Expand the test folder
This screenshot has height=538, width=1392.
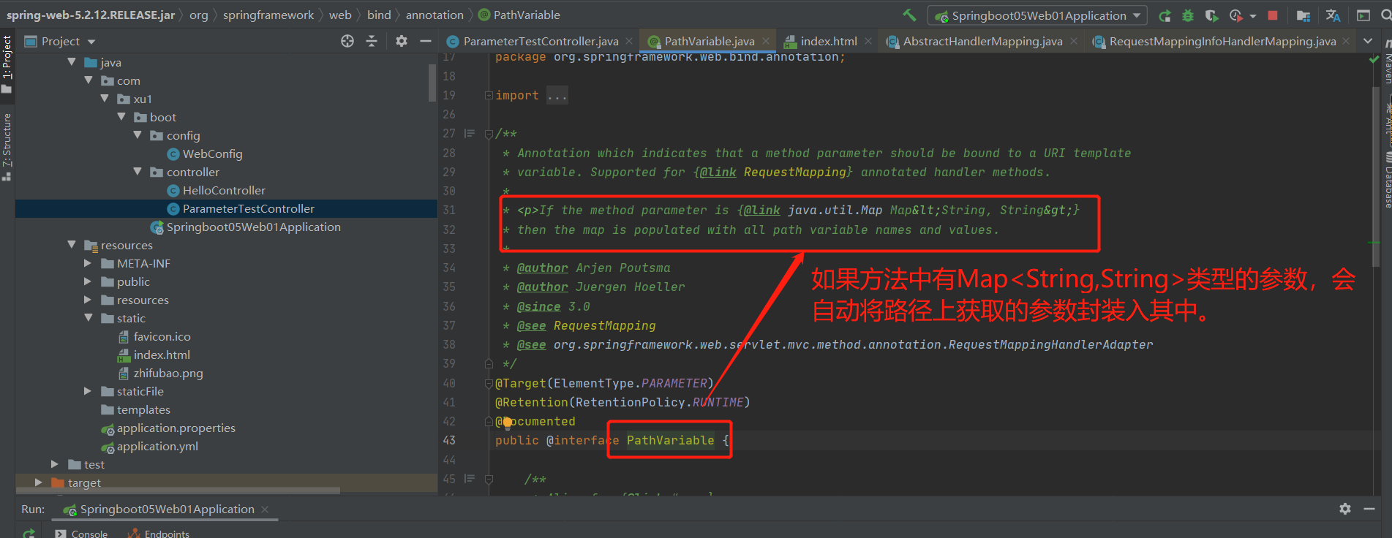tap(55, 464)
